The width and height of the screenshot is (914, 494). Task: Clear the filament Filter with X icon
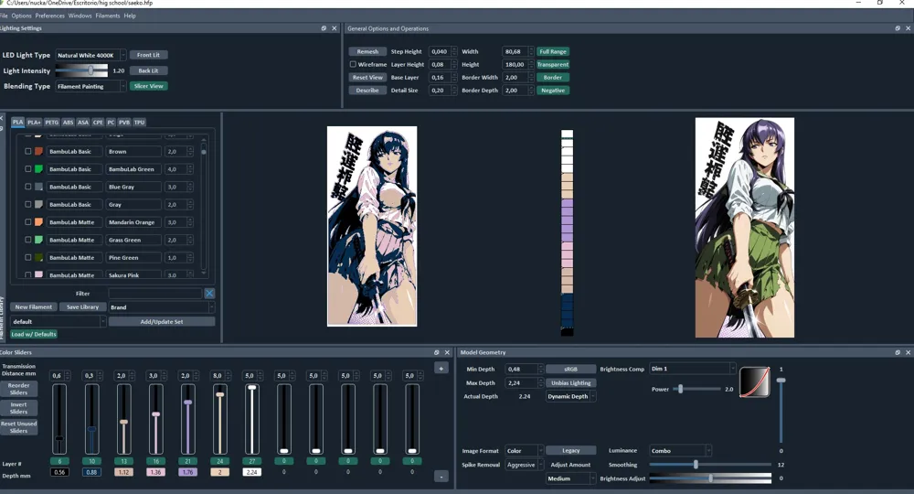(209, 294)
